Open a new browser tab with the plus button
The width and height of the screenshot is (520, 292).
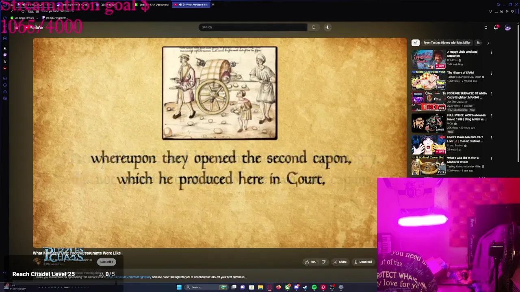213,4
